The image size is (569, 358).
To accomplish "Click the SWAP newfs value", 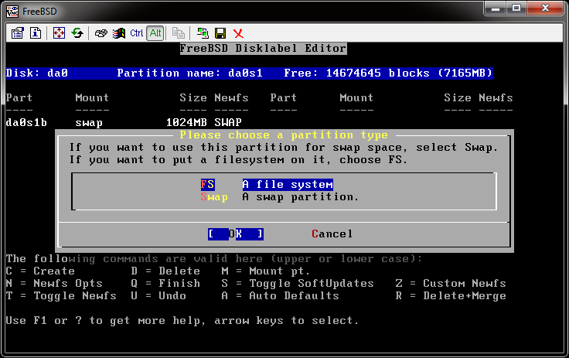I will pyautogui.click(x=228, y=122).
